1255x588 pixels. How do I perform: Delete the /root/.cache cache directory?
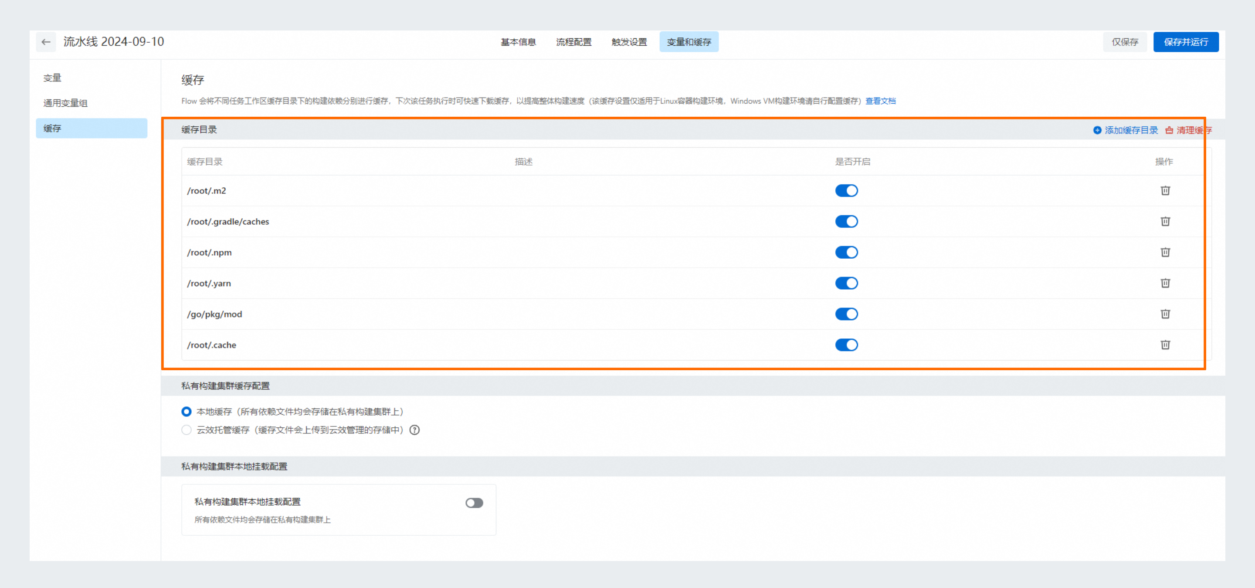point(1165,345)
